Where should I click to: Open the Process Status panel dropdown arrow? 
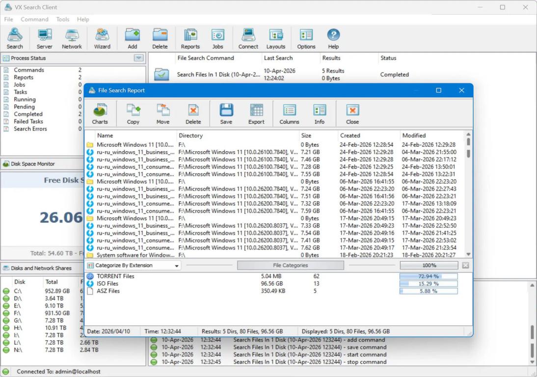[x=139, y=58]
